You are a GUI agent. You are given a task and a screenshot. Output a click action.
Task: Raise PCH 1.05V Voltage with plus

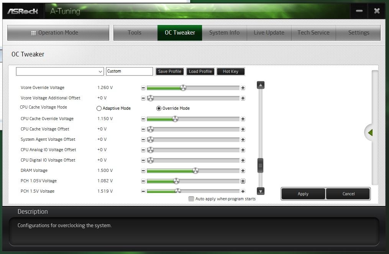coord(243,181)
